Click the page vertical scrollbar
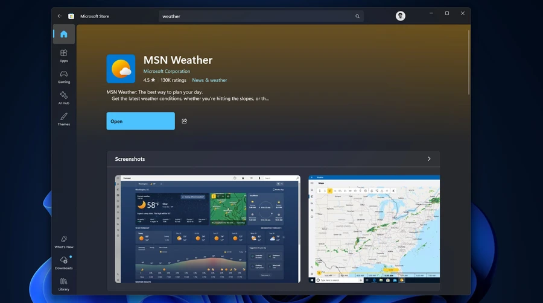543x303 pixels. (469, 62)
